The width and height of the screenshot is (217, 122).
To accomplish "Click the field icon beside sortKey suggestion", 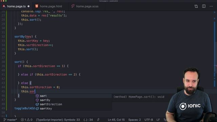I will click(x=37, y=108).
